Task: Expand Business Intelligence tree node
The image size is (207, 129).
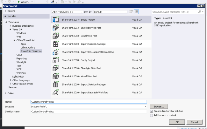Action: (11, 26)
